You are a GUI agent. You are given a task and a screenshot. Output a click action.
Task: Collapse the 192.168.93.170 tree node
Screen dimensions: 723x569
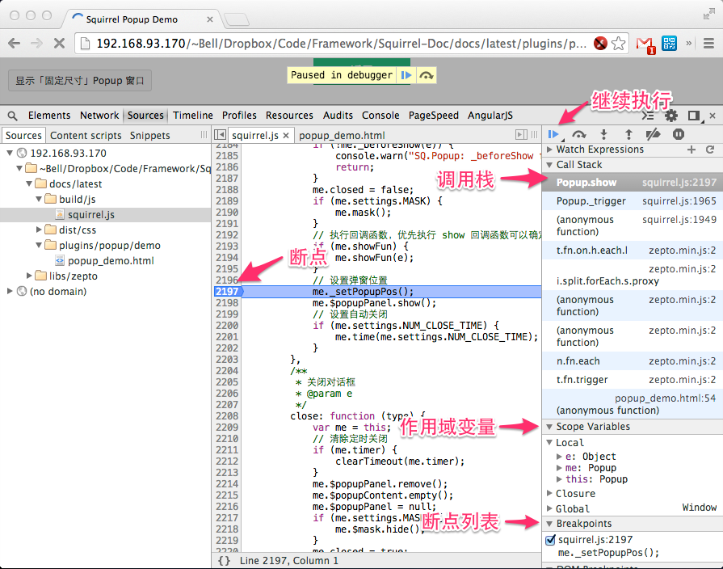[10, 153]
